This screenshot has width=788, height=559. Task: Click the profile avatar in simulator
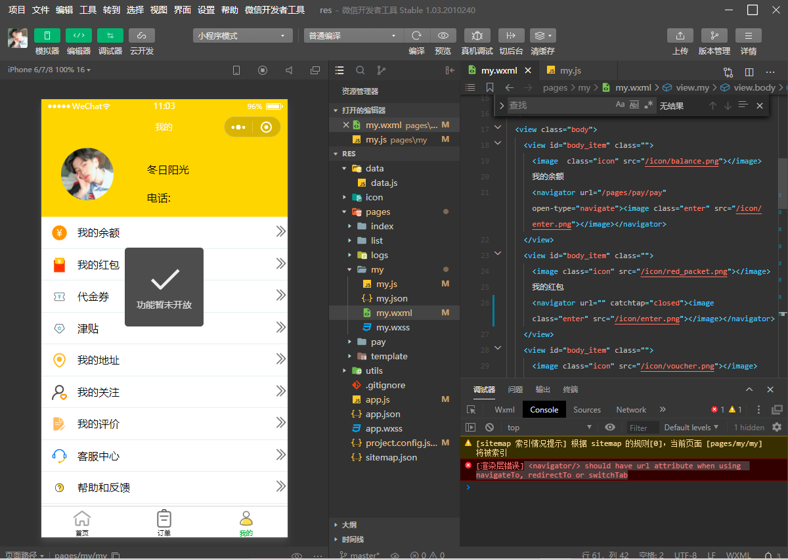coord(87,175)
